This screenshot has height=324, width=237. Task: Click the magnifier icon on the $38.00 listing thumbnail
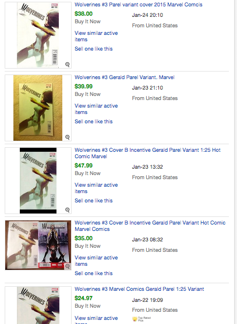point(68,65)
